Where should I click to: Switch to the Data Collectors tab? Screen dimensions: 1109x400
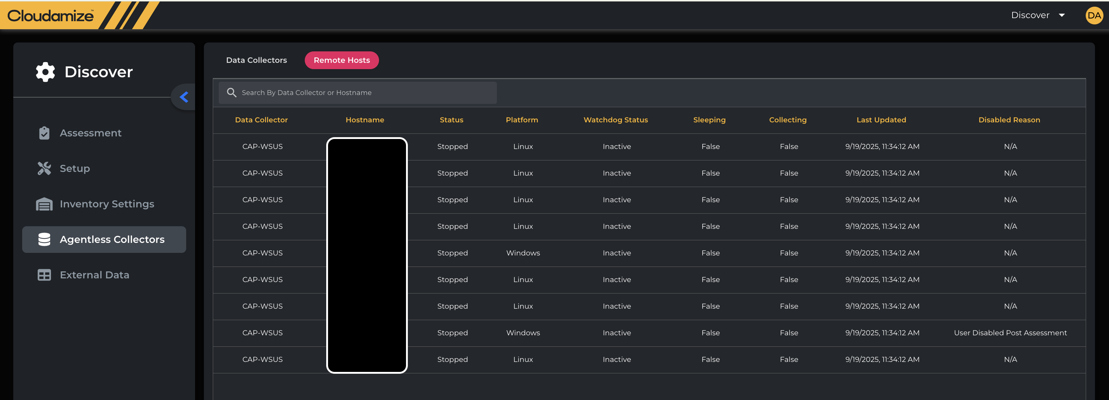click(256, 60)
